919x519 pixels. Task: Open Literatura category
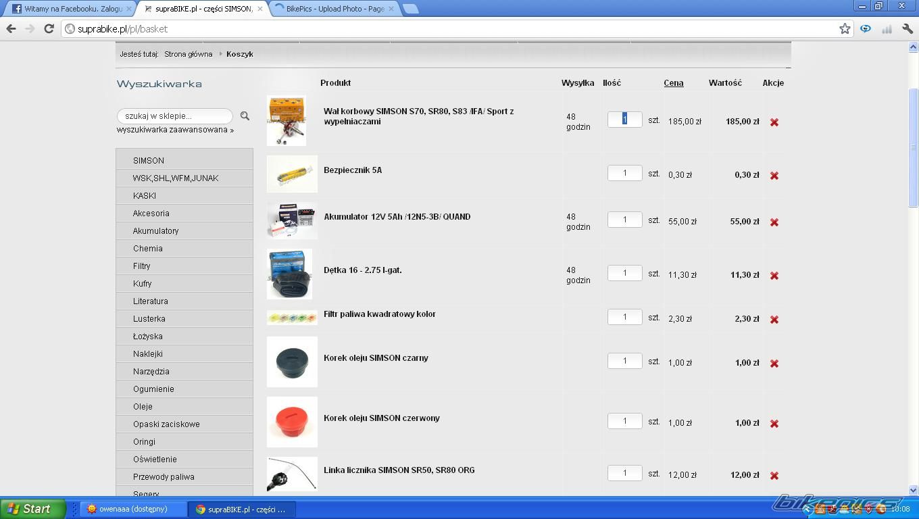point(184,301)
